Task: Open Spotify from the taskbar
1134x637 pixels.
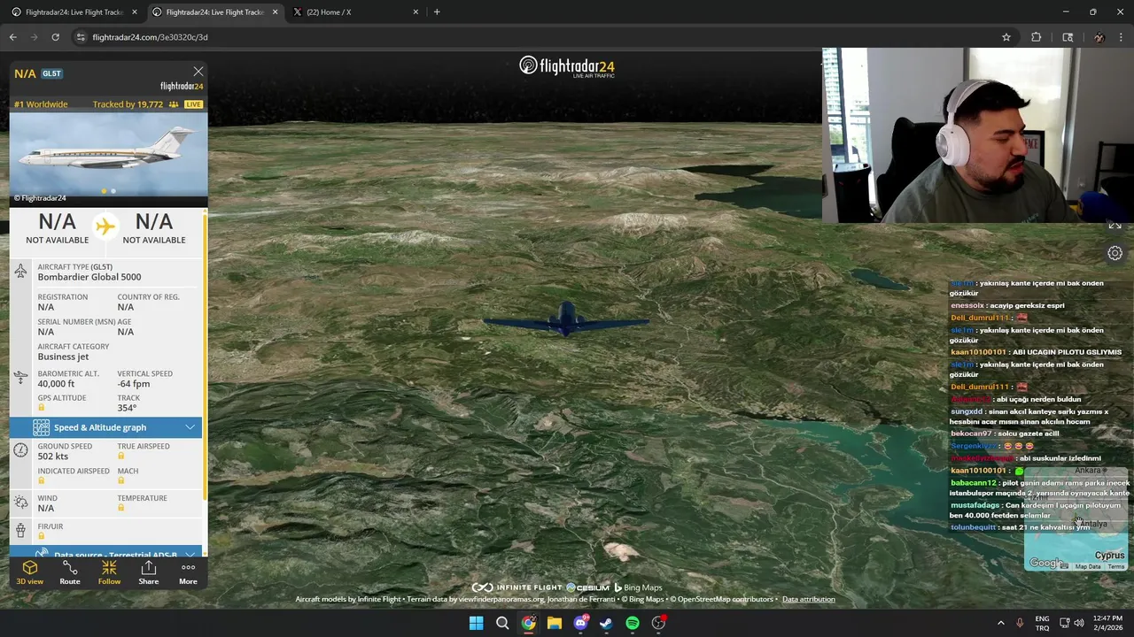Action: coord(632,623)
